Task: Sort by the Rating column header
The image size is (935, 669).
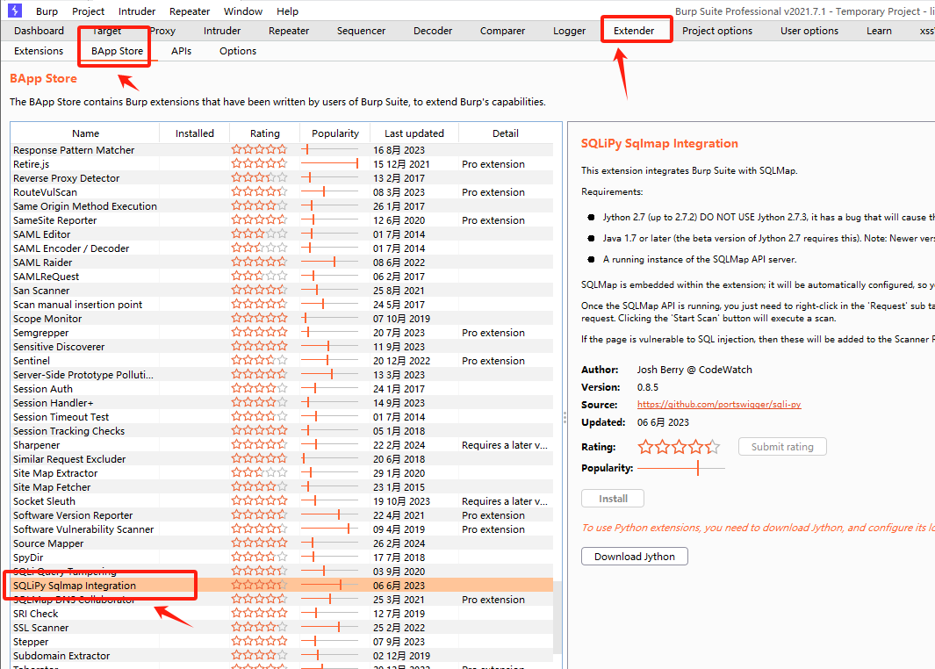Action: (x=265, y=133)
